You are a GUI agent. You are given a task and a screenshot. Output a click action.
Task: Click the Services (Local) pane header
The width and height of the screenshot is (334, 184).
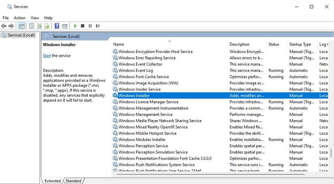click(x=66, y=36)
